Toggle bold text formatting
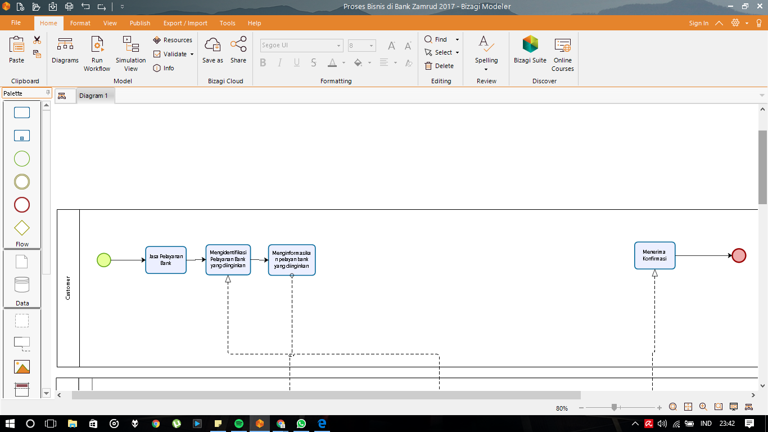 click(x=263, y=63)
